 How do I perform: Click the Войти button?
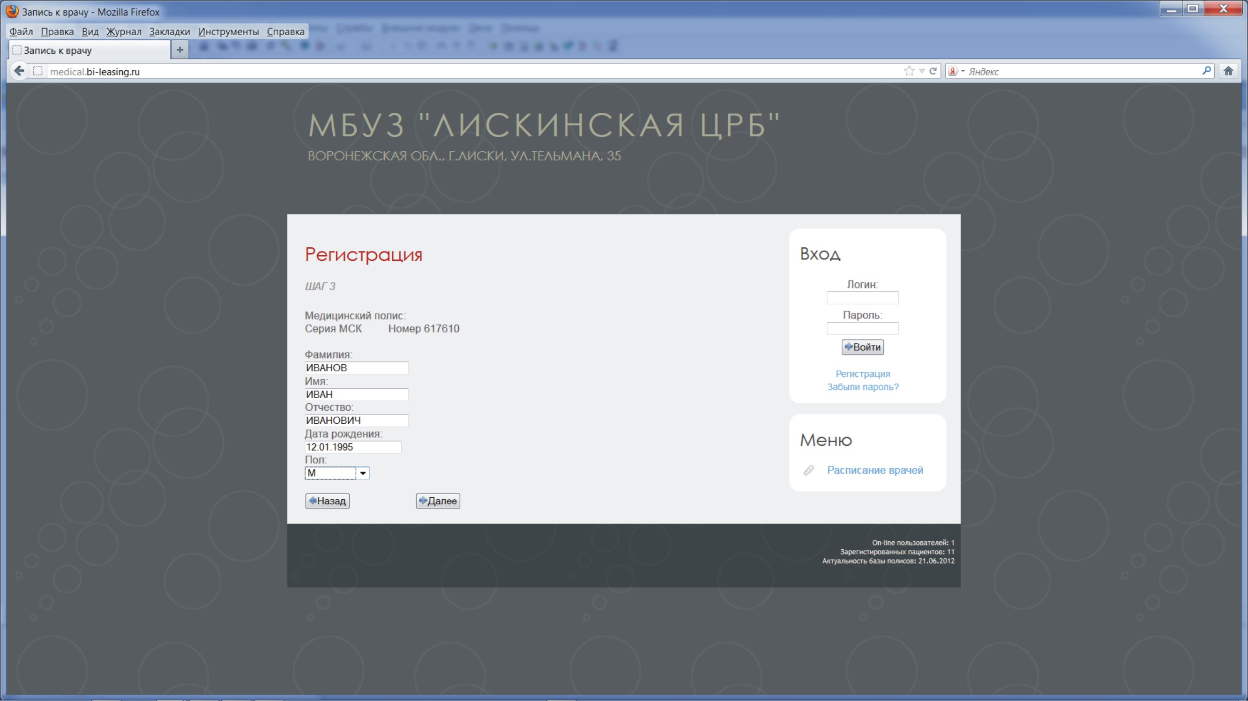coord(862,347)
